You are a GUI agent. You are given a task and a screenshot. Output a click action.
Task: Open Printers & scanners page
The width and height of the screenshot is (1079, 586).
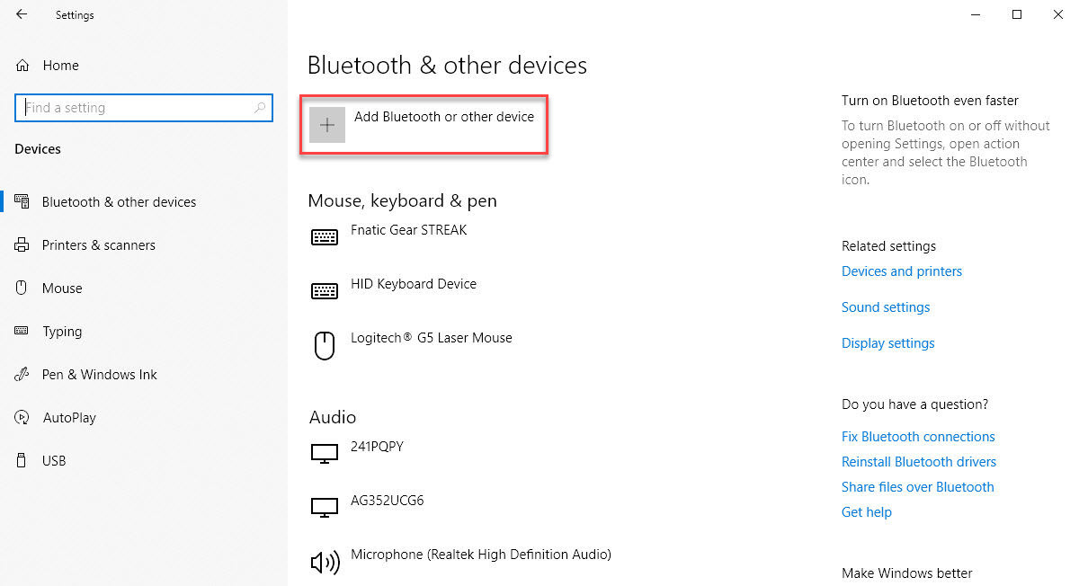pos(98,245)
